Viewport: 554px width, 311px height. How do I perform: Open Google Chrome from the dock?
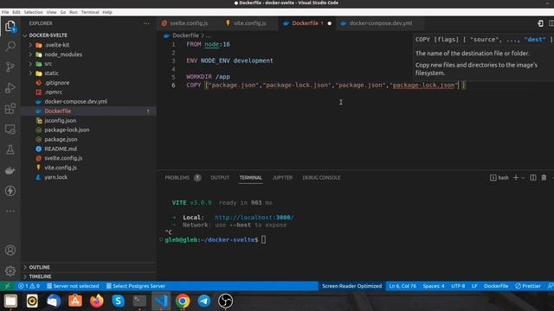pos(183,301)
